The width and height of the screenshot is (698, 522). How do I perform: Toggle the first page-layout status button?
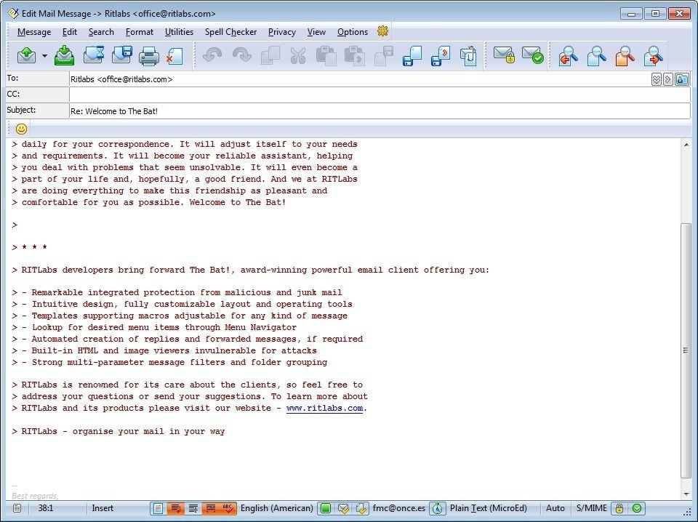[158, 508]
